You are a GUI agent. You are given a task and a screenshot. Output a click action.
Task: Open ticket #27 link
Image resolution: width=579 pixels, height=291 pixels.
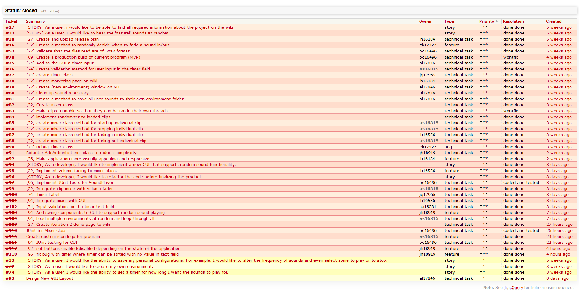[10, 27]
